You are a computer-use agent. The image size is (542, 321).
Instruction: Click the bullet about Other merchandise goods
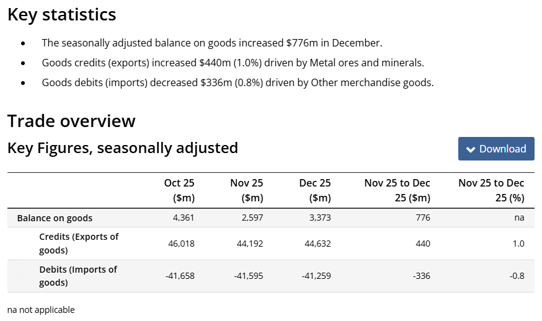click(238, 82)
